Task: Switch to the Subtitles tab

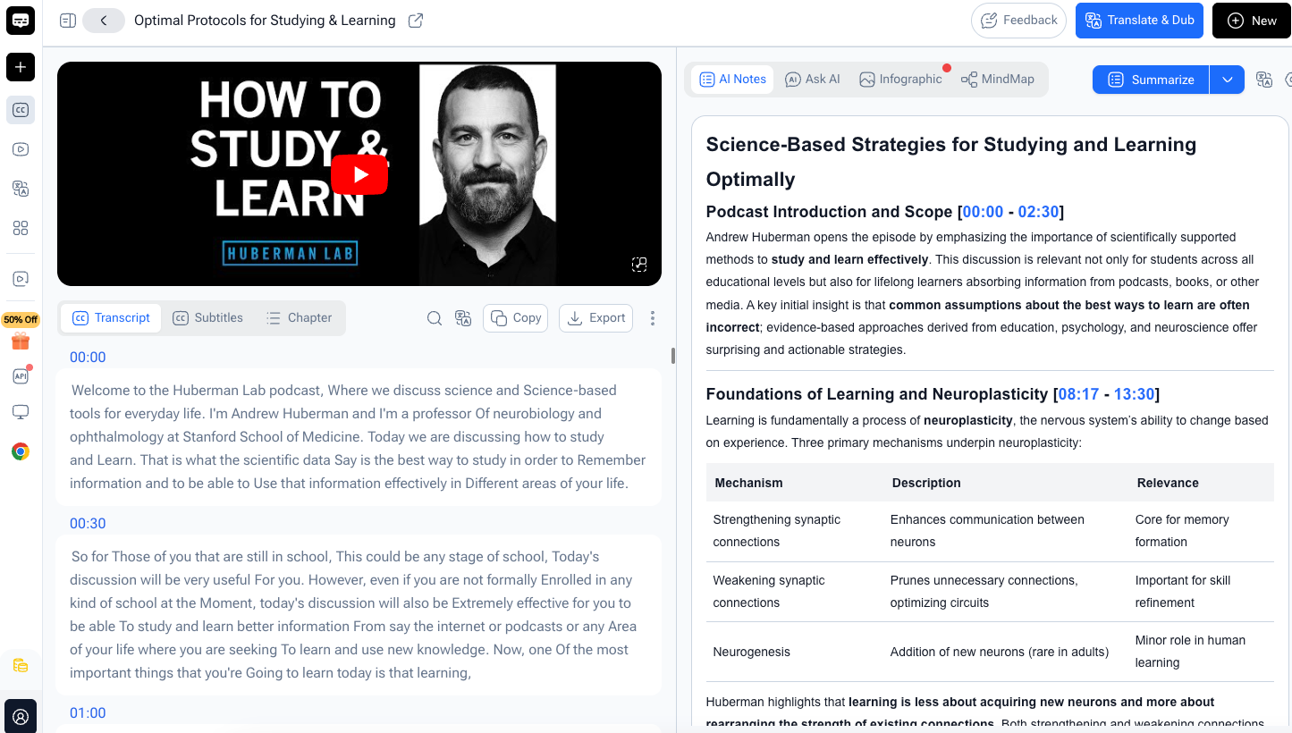Action: pyautogui.click(x=207, y=318)
